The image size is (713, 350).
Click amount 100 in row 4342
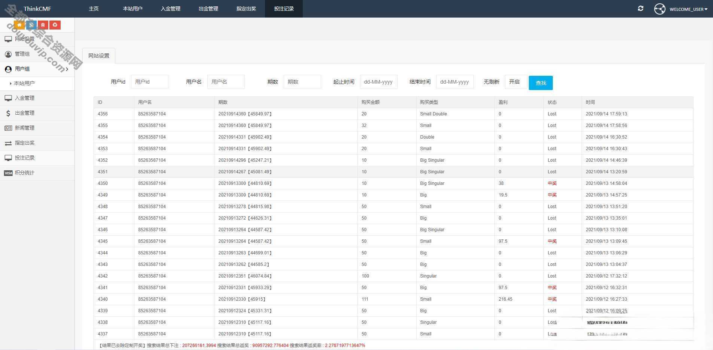[x=365, y=276]
